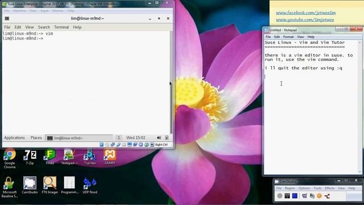Open the FTK Imager desktop shortcut
Image resolution: width=364 pixels, height=205 pixels.
(x=49, y=185)
